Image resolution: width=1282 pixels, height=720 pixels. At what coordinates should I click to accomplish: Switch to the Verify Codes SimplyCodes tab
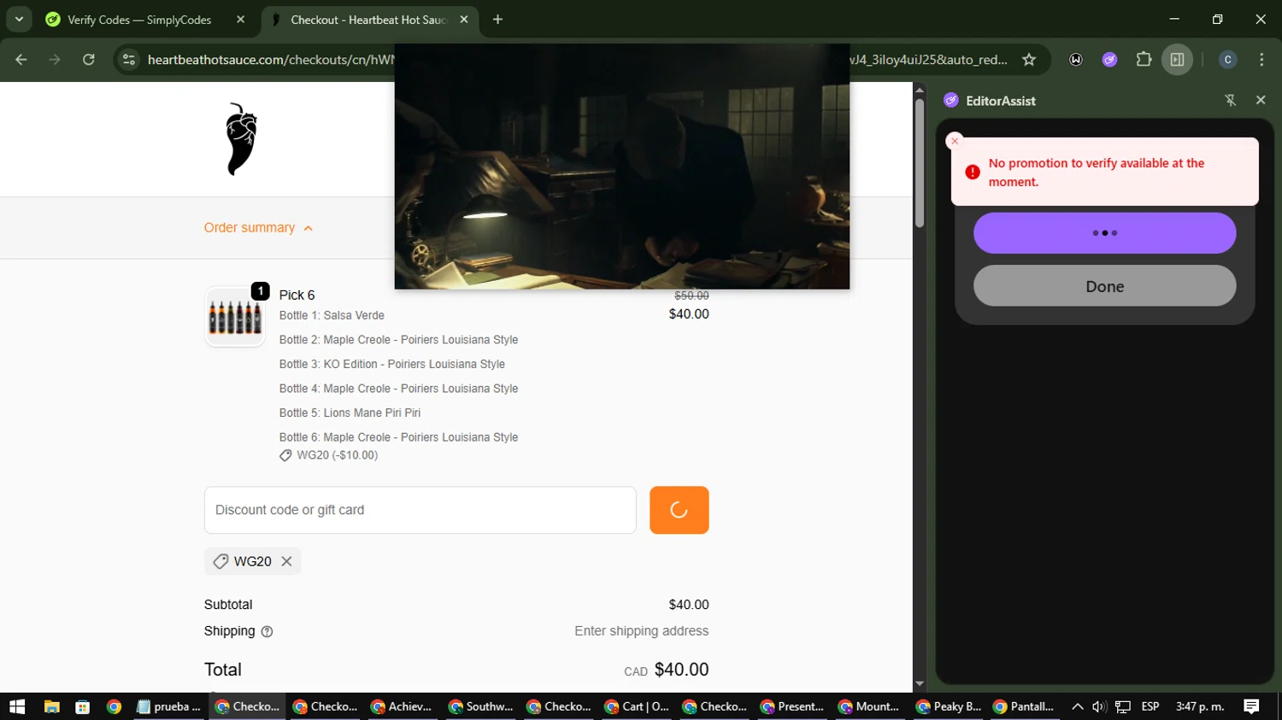139,20
